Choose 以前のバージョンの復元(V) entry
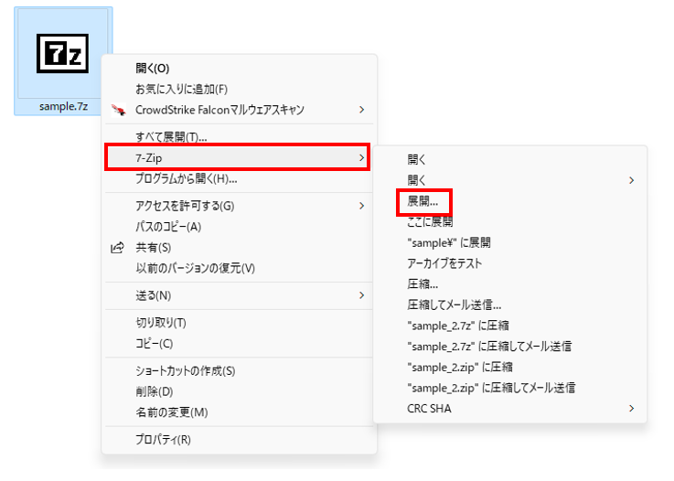 (x=240, y=268)
